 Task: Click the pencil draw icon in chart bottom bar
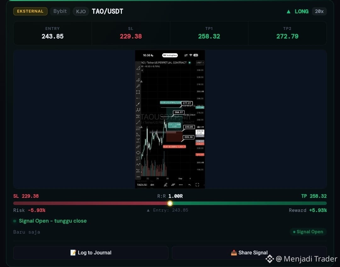(x=166, y=185)
